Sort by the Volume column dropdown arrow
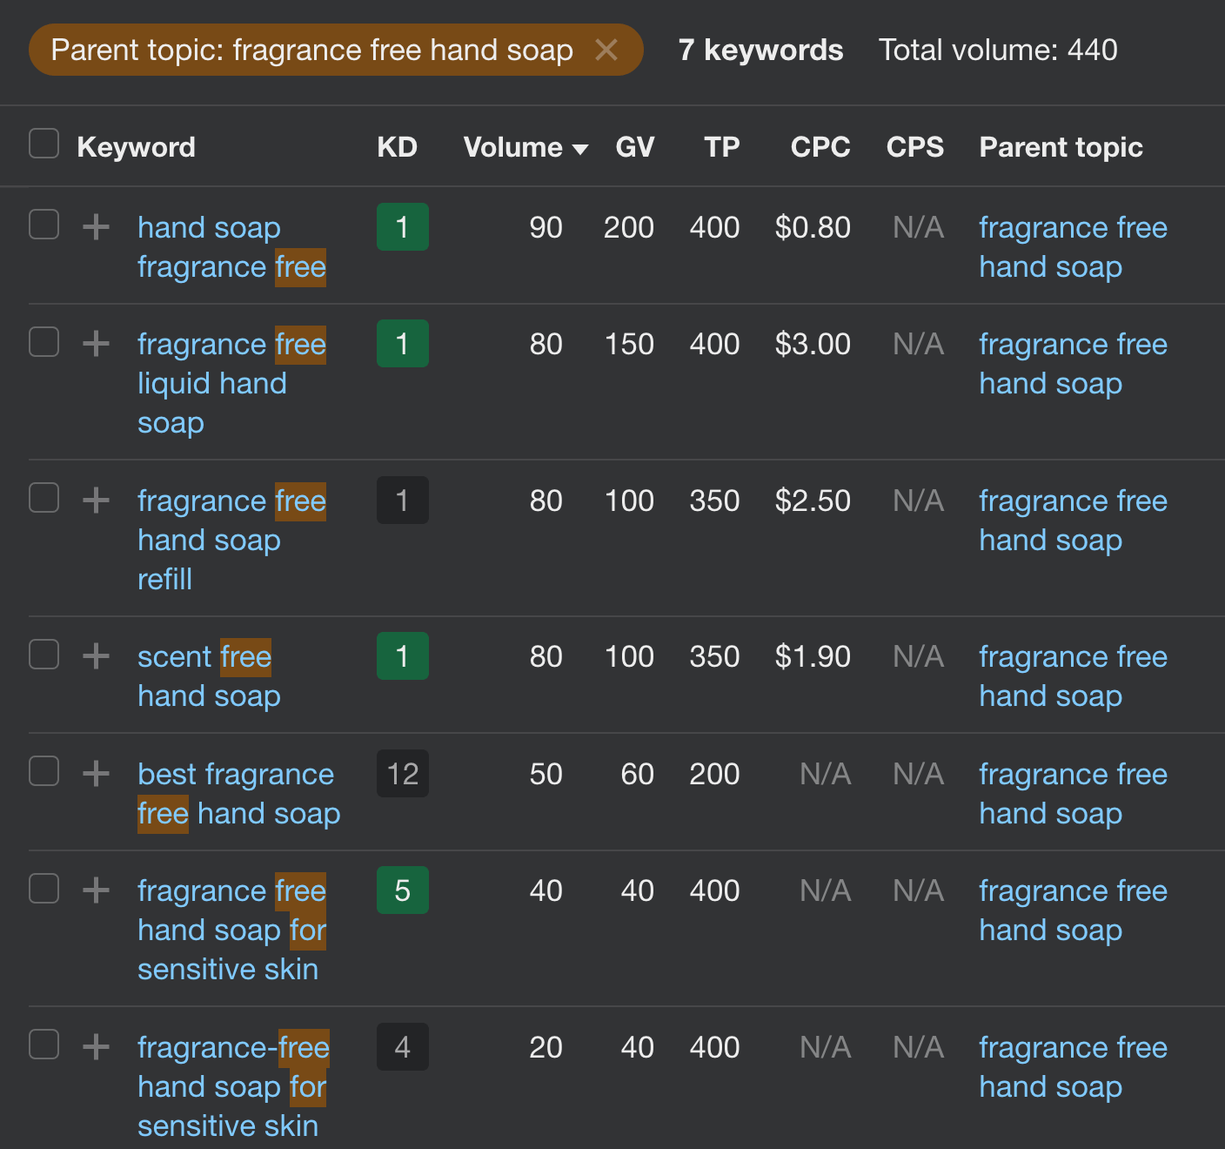1225x1149 pixels. point(580,149)
